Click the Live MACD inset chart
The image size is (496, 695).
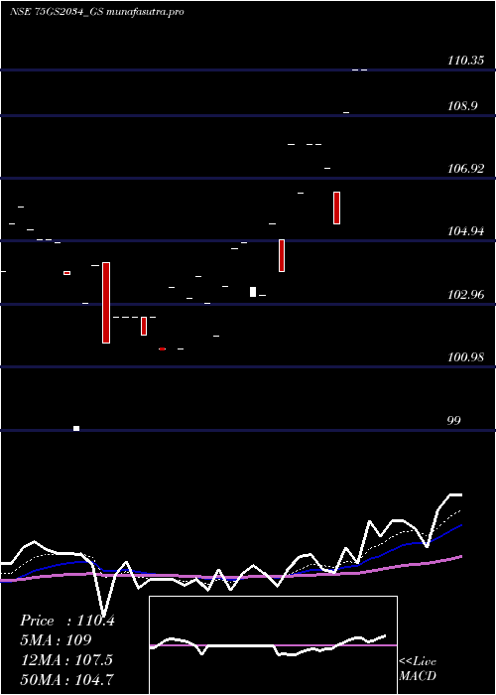pos(273,645)
